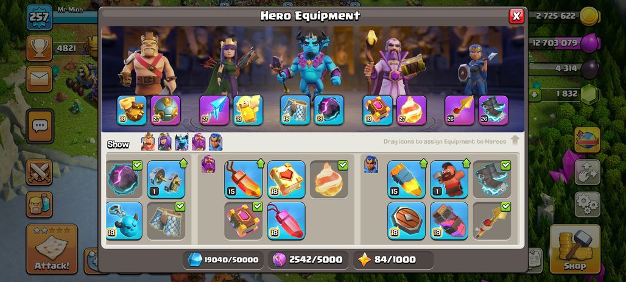
Task: Choose the Haste Vial potion equipment
Action: [x=449, y=220]
